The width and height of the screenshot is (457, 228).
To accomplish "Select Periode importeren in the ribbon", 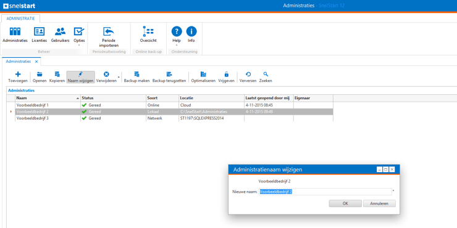I will point(109,36).
